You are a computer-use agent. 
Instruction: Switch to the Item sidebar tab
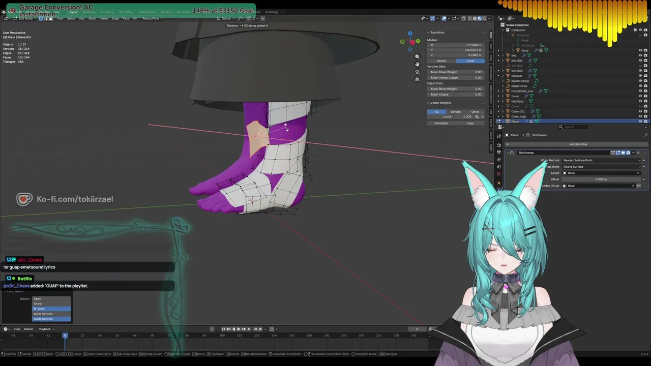tap(491, 35)
